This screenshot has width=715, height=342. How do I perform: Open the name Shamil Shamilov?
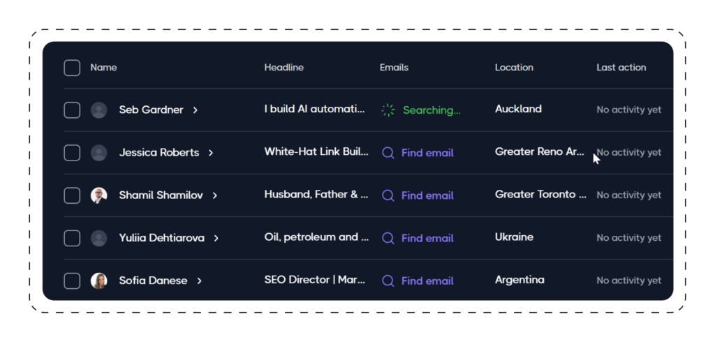coord(161,195)
